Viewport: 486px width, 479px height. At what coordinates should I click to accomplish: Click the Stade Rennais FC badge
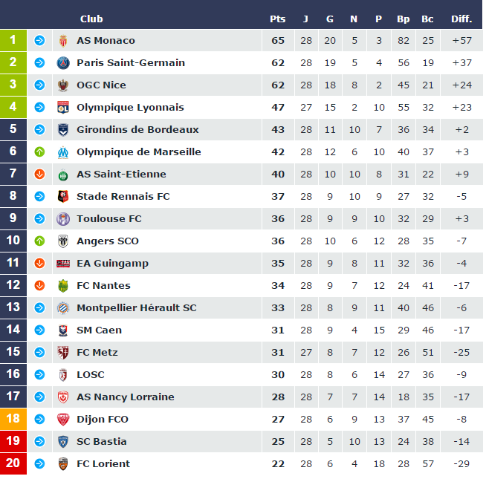[x=63, y=197]
